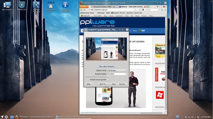Open the Netrunner Home bookmark
The height and width of the screenshot is (119, 213).
87,13
